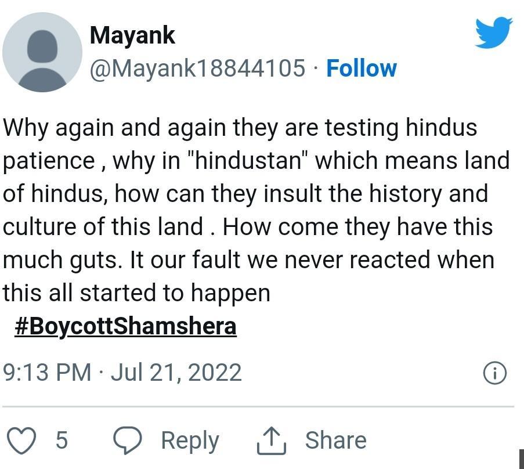Image resolution: width=524 pixels, height=469 pixels.
Task: Click the Jul 21, 2022 date
Action: 176,372
